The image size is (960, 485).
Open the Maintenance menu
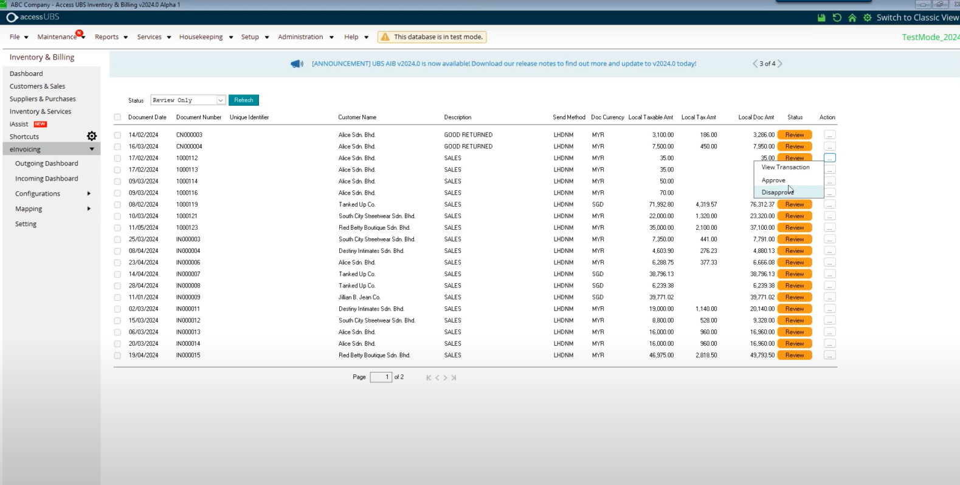(61, 37)
